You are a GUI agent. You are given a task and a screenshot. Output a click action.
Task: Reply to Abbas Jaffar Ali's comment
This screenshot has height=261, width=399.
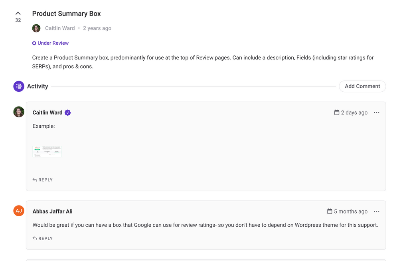pyautogui.click(x=42, y=238)
